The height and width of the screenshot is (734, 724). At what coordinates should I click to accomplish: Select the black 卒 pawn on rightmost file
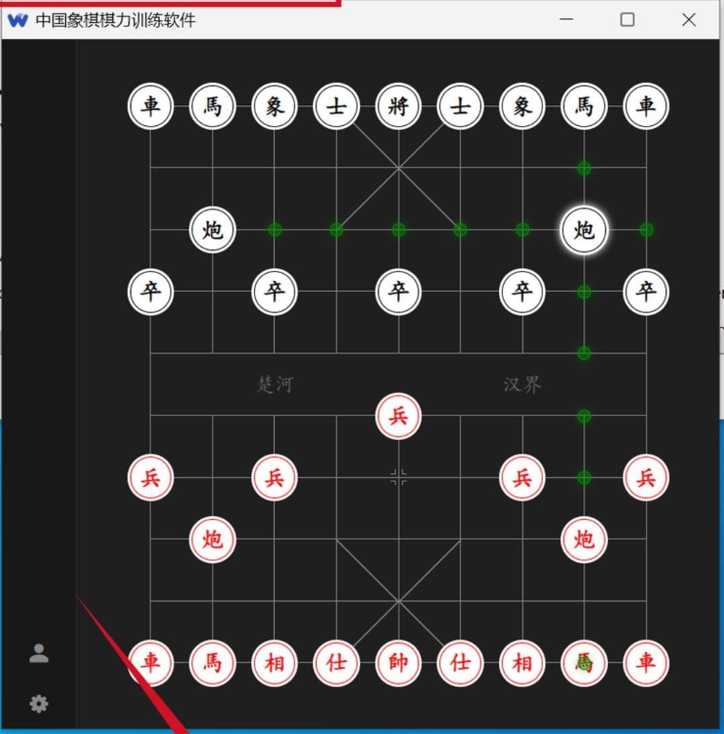pos(647,292)
